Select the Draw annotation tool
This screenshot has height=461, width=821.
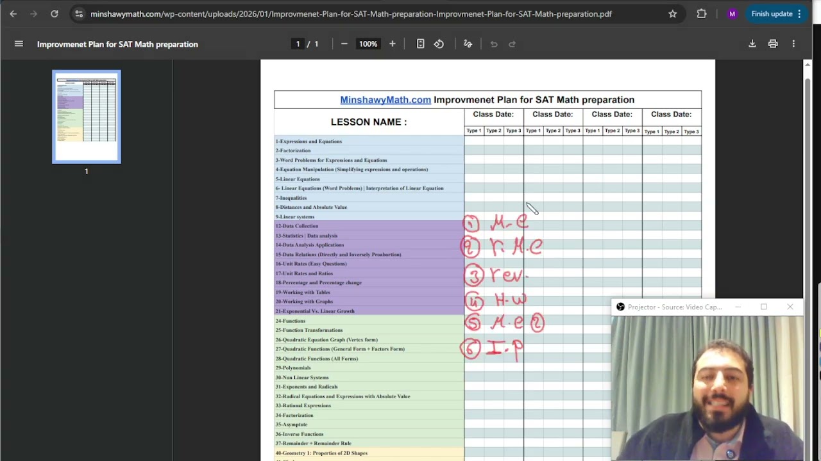468,44
